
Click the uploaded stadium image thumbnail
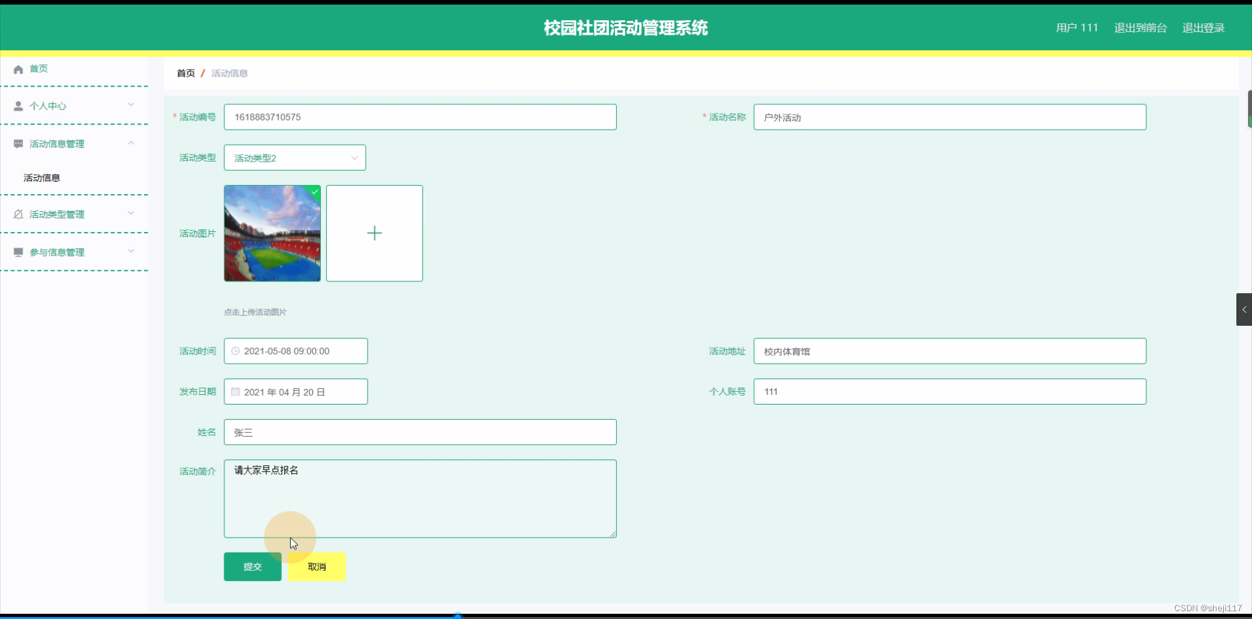pos(272,233)
